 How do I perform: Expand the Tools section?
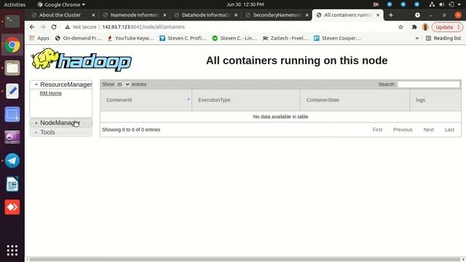(61, 132)
